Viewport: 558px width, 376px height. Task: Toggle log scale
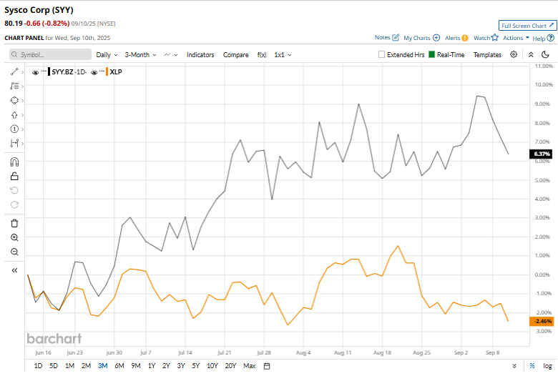pos(547,366)
